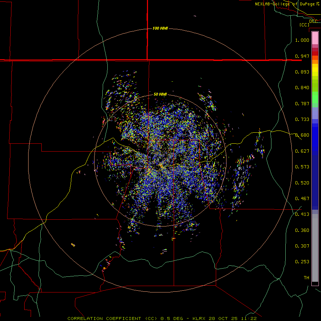Select the 0.733 legend value
Image resolution: width=321 pixels, height=321 pixels.
pyautogui.click(x=302, y=119)
